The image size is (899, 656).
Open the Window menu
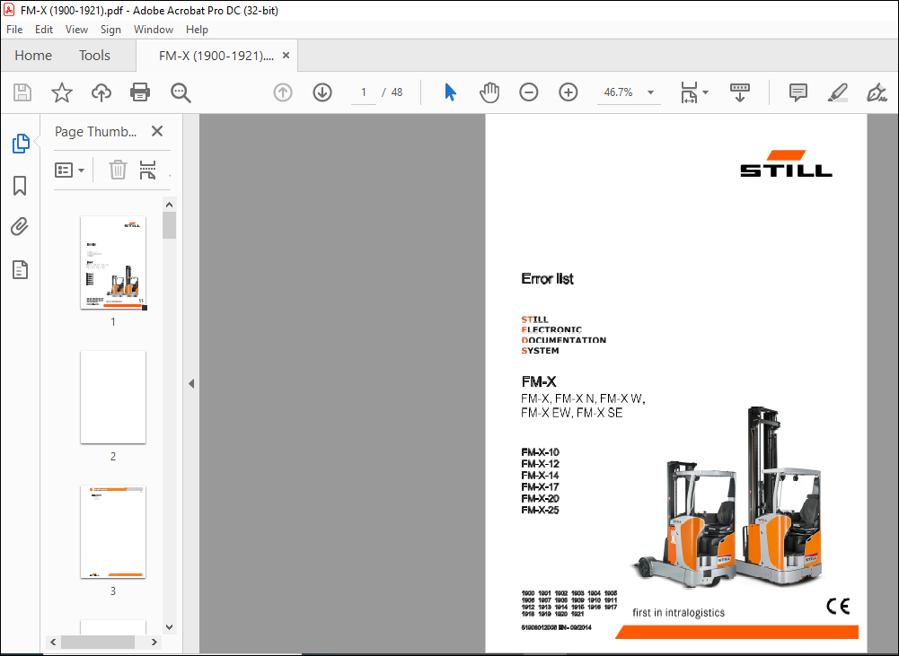(153, 30)
